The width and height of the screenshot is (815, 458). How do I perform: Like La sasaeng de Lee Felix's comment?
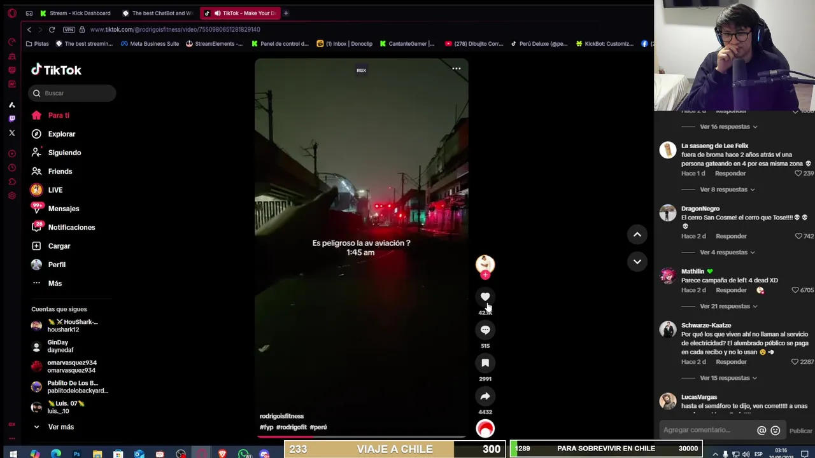pyautogui.click(x=798, y=173)
